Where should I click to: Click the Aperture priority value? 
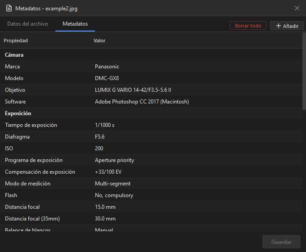tap(115, 160)
